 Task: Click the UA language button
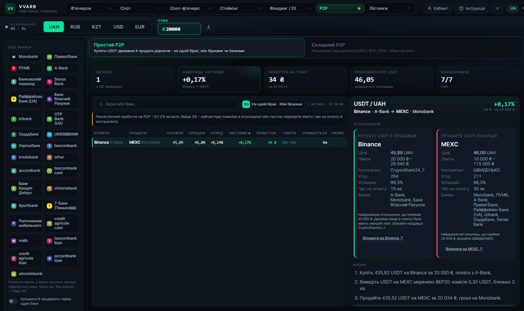point(513,9)
